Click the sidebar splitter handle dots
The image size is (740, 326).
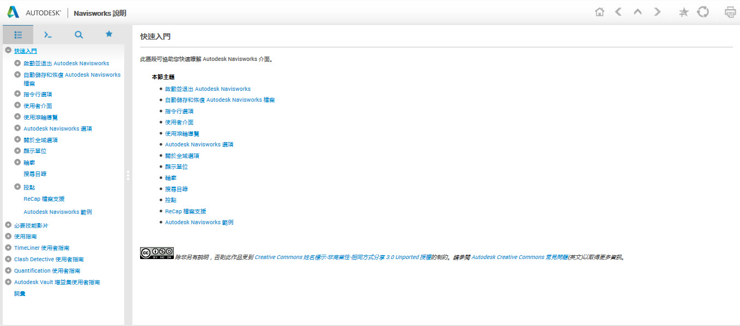[128, 175]
